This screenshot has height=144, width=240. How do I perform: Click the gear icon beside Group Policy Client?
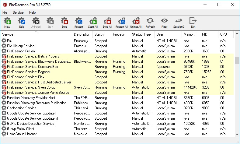click(4, 128)
